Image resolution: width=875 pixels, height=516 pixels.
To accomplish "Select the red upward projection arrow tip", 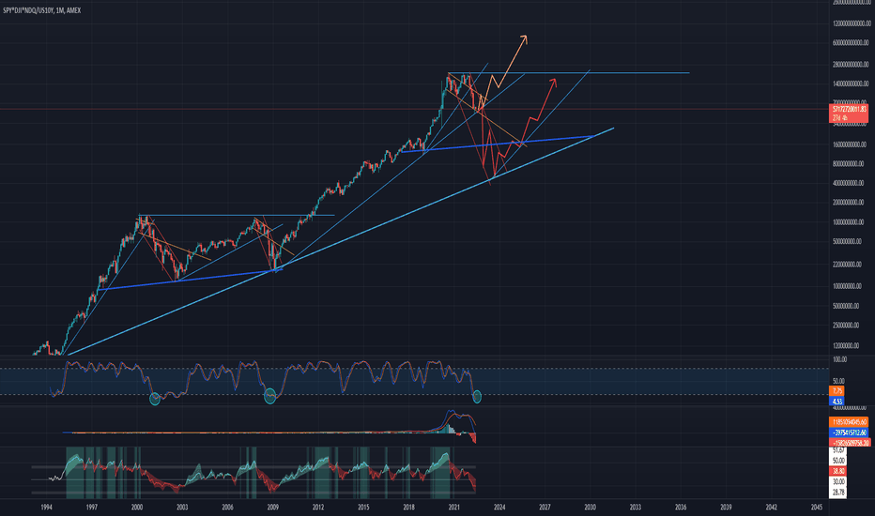I will click(554, 82).
